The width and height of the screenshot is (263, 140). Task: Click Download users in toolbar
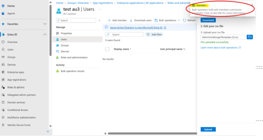[141, 20]
